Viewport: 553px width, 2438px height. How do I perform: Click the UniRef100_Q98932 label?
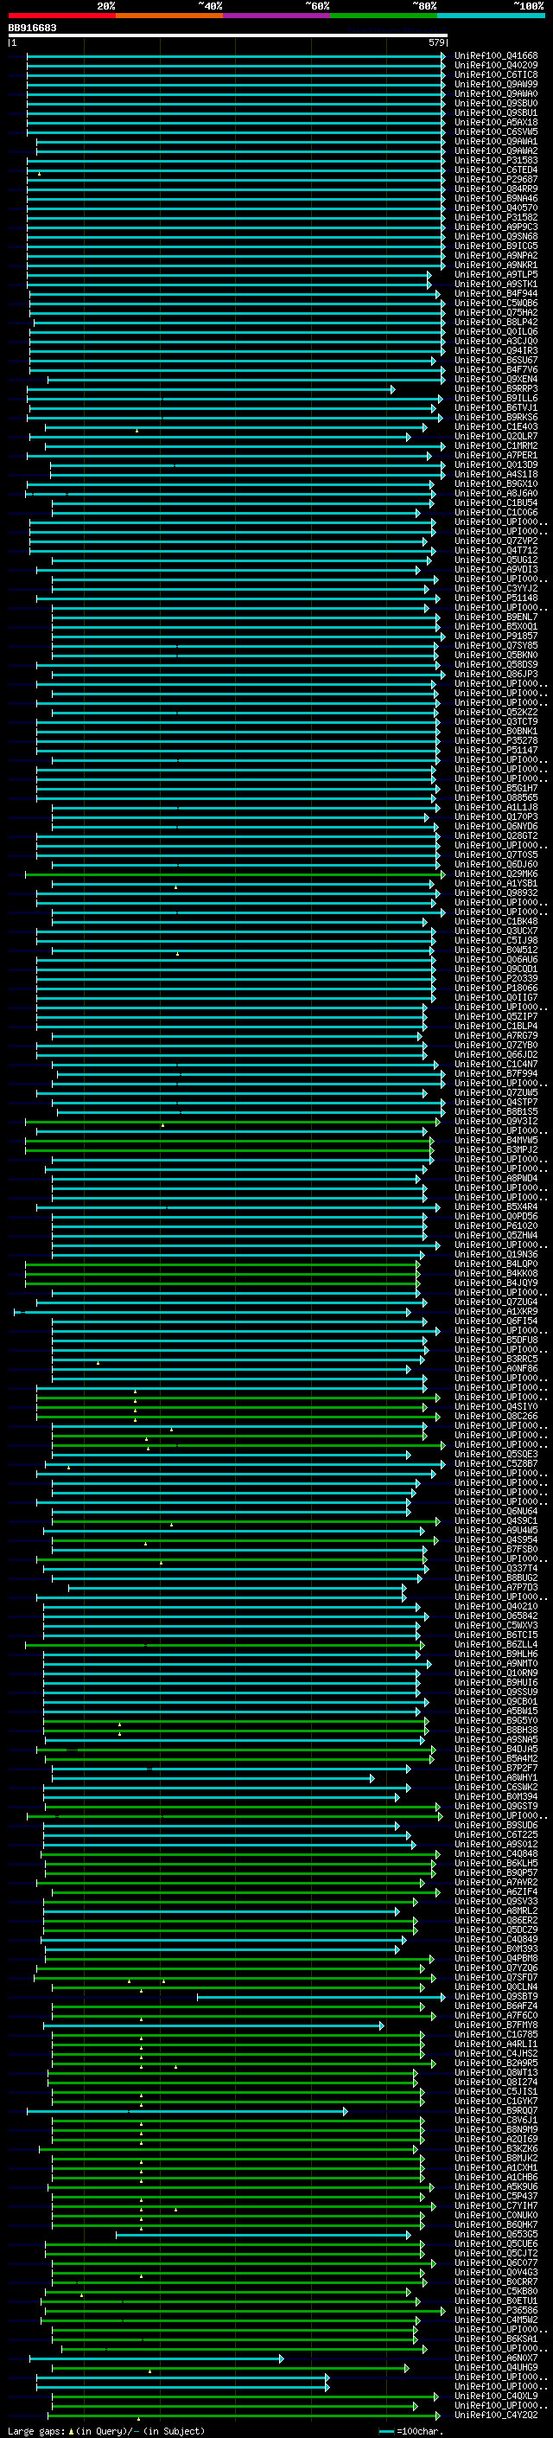click(x=496, y=893)
